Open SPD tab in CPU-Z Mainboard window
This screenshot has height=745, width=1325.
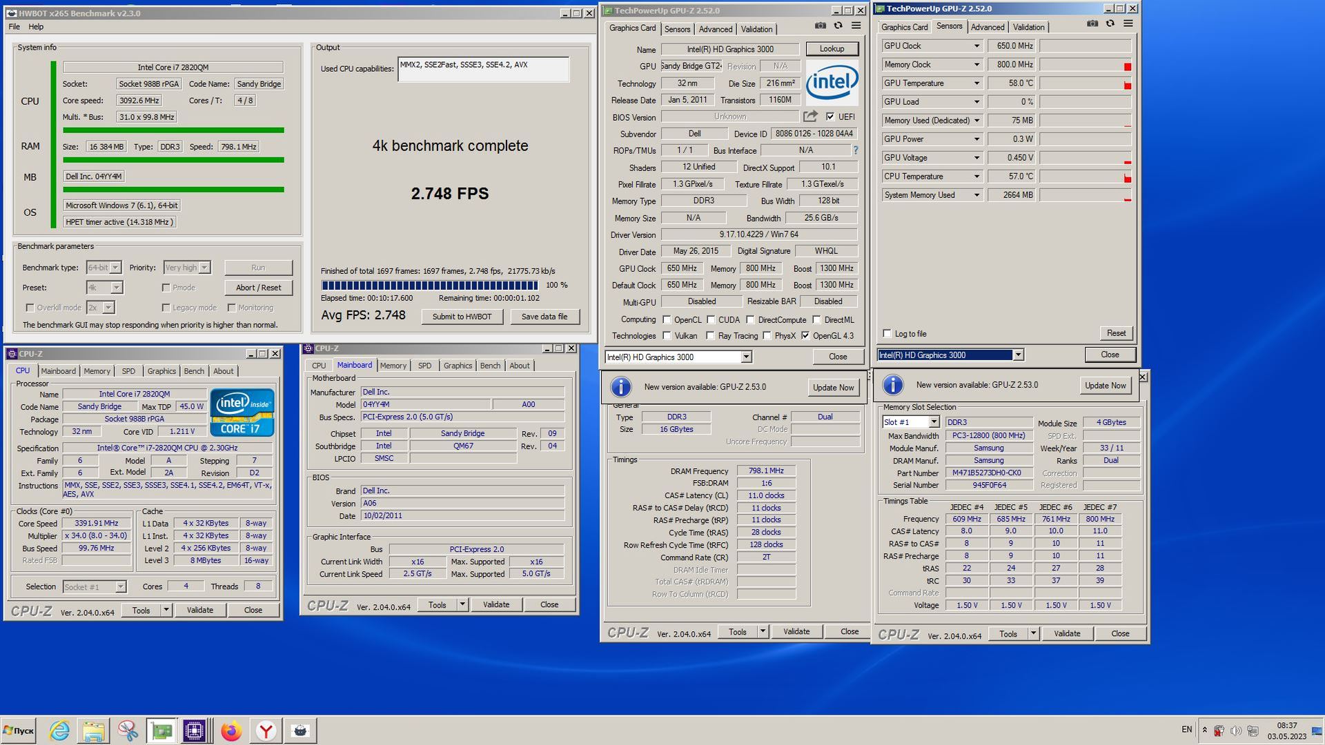pos(424,366)
